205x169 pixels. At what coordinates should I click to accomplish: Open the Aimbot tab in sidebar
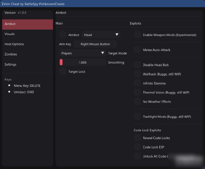[28, 24]
